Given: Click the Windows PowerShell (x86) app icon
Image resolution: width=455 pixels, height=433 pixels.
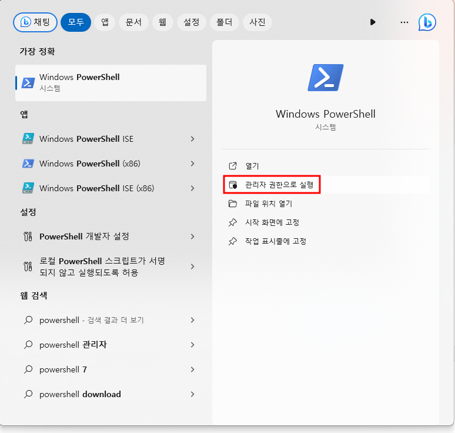Looking at the screenshot, I should (x=28, y=164).
